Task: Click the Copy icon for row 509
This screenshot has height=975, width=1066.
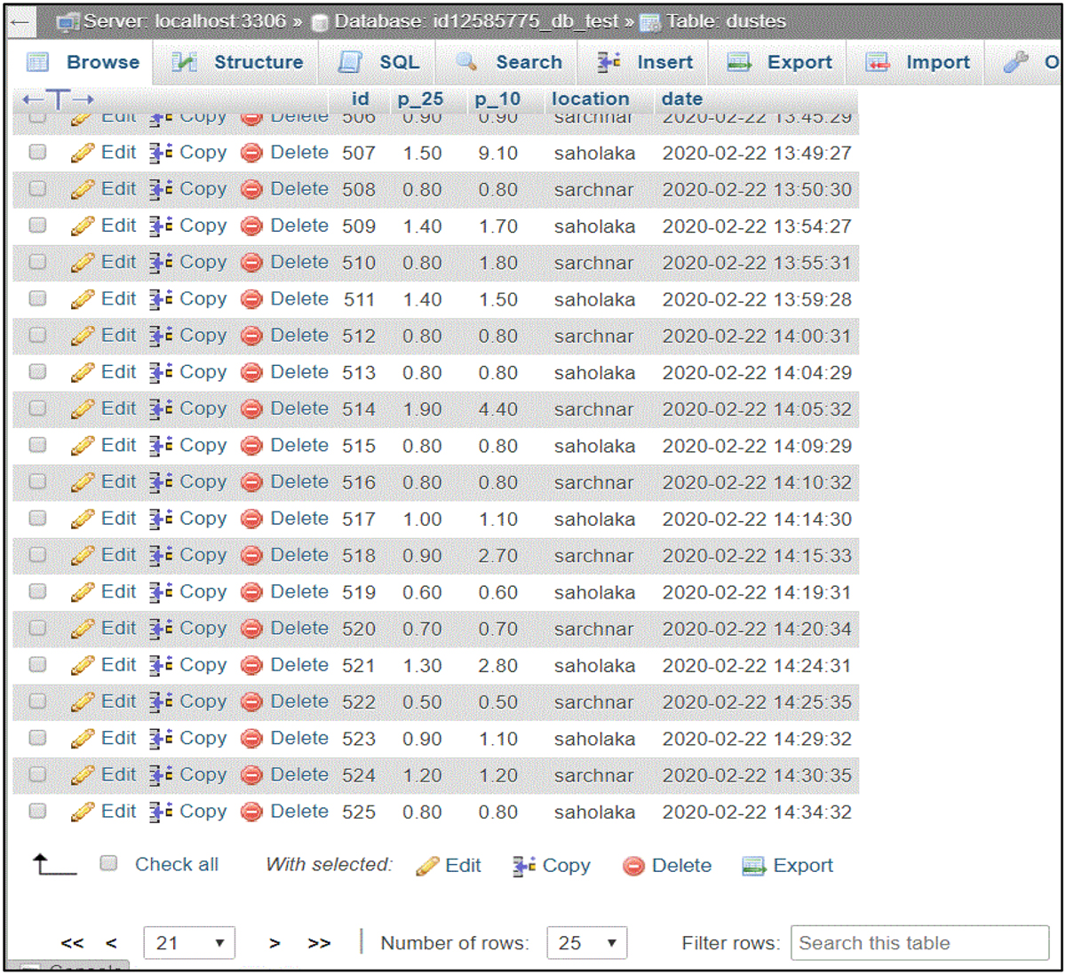Action: 161,226
